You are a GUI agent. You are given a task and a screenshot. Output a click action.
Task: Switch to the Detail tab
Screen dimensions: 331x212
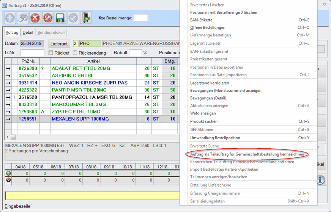pyautogui.click(x=28, y=33)
